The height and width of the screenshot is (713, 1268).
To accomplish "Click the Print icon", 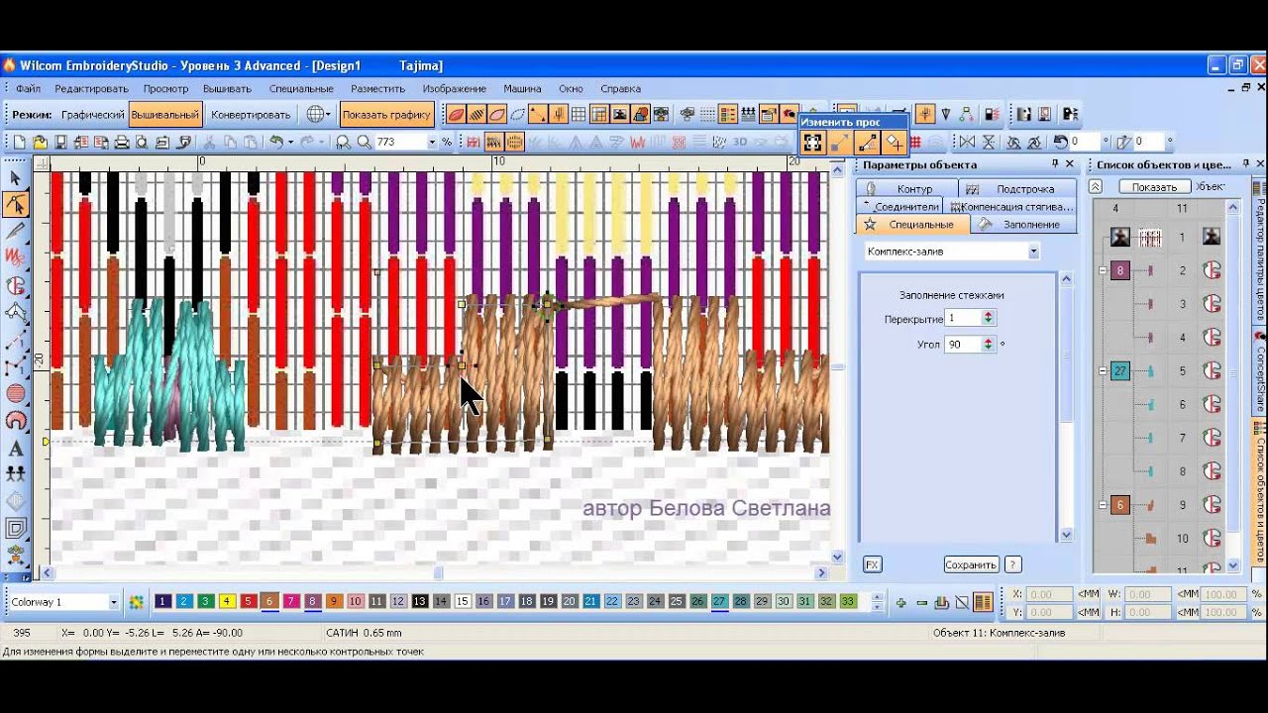I will [121, 142].
